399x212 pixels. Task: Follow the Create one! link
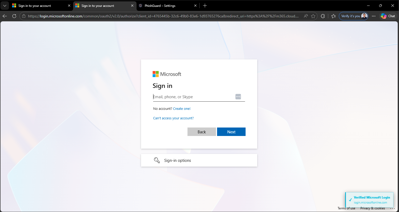pyautogui.click(x=182, y=109)
